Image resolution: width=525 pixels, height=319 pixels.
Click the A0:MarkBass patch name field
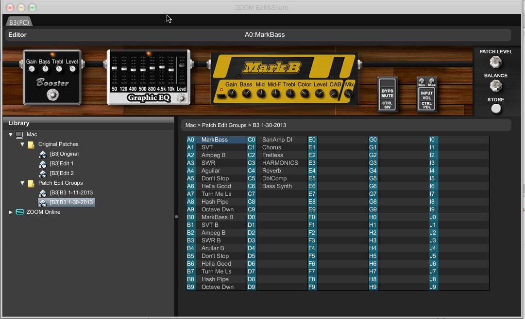pos(258,35)
